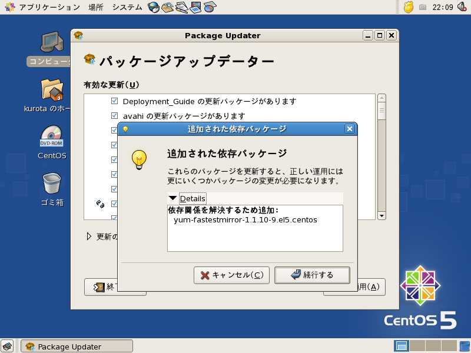471x353 pixels.
Task: Close the Package Updater window
Action: pos(392,35)
